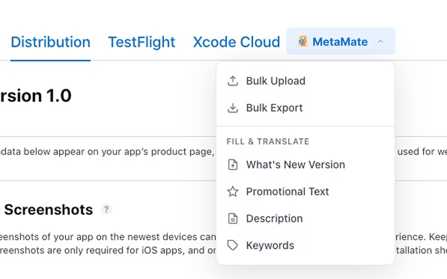This screenshot has width=447, height=279.
Task: Click the Bulk Upload tray icon
Action: (x=233, y=81)
